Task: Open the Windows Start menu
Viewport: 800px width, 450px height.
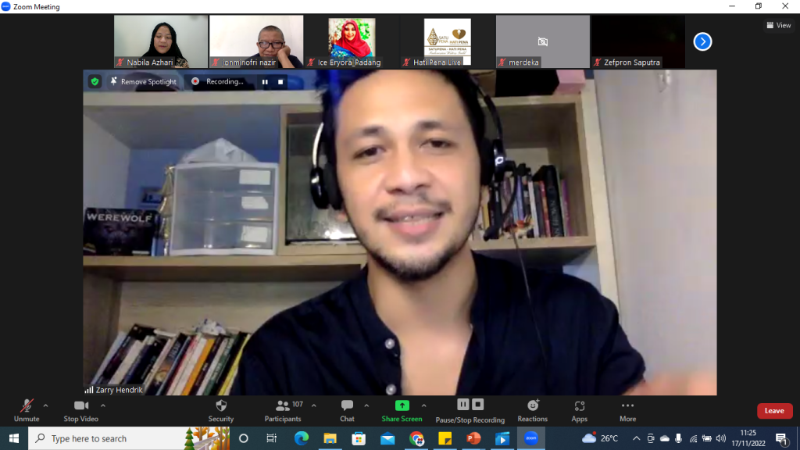Action: pyautogui.click(x=14, y=438)
